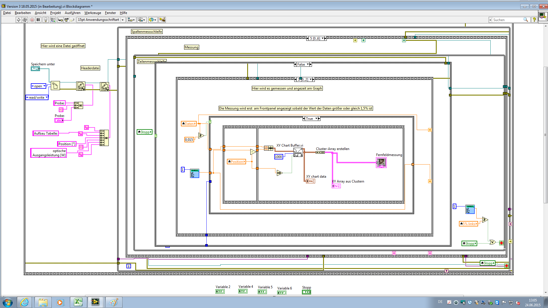The width and height of the screenshot is (548, 308).
Task: Click Clean Up Diagram broom icon
Action: click(x=162, y=20)
